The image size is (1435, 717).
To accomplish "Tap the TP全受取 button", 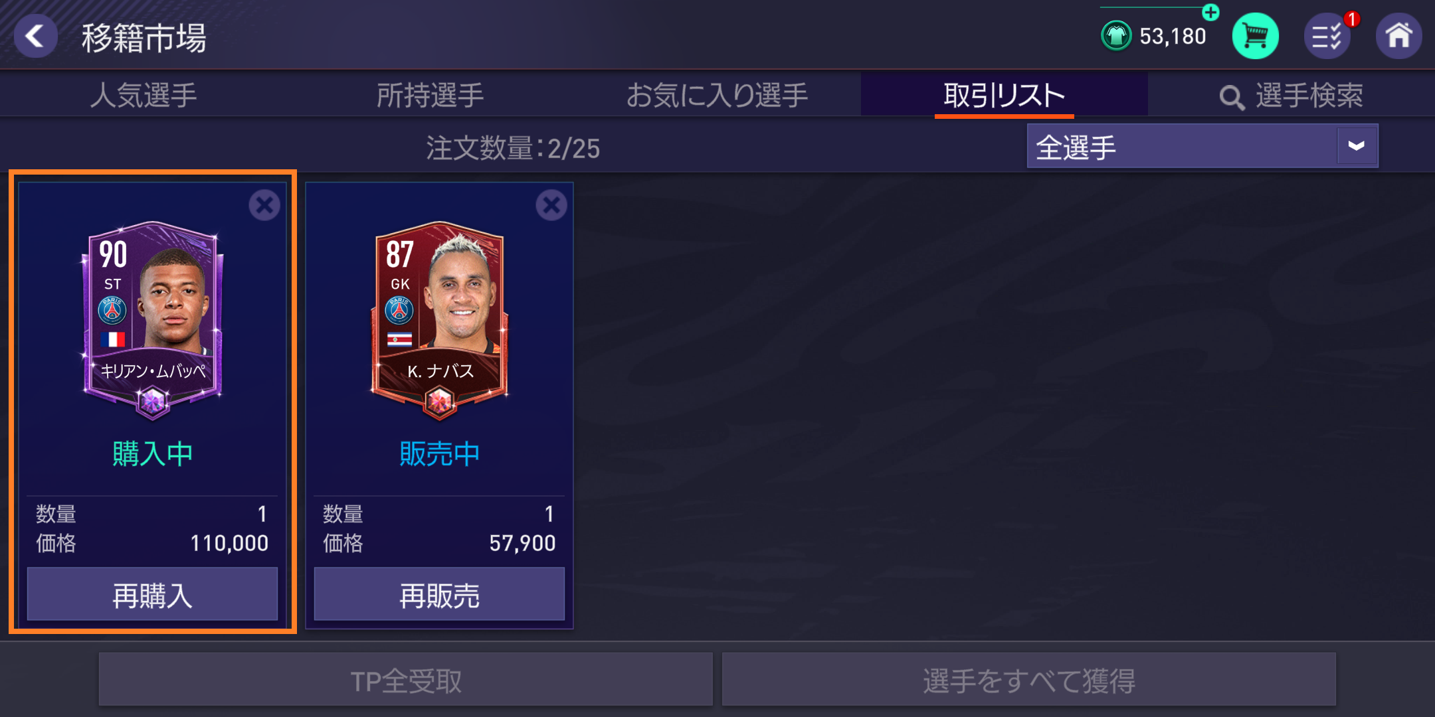I will [406, 680].
